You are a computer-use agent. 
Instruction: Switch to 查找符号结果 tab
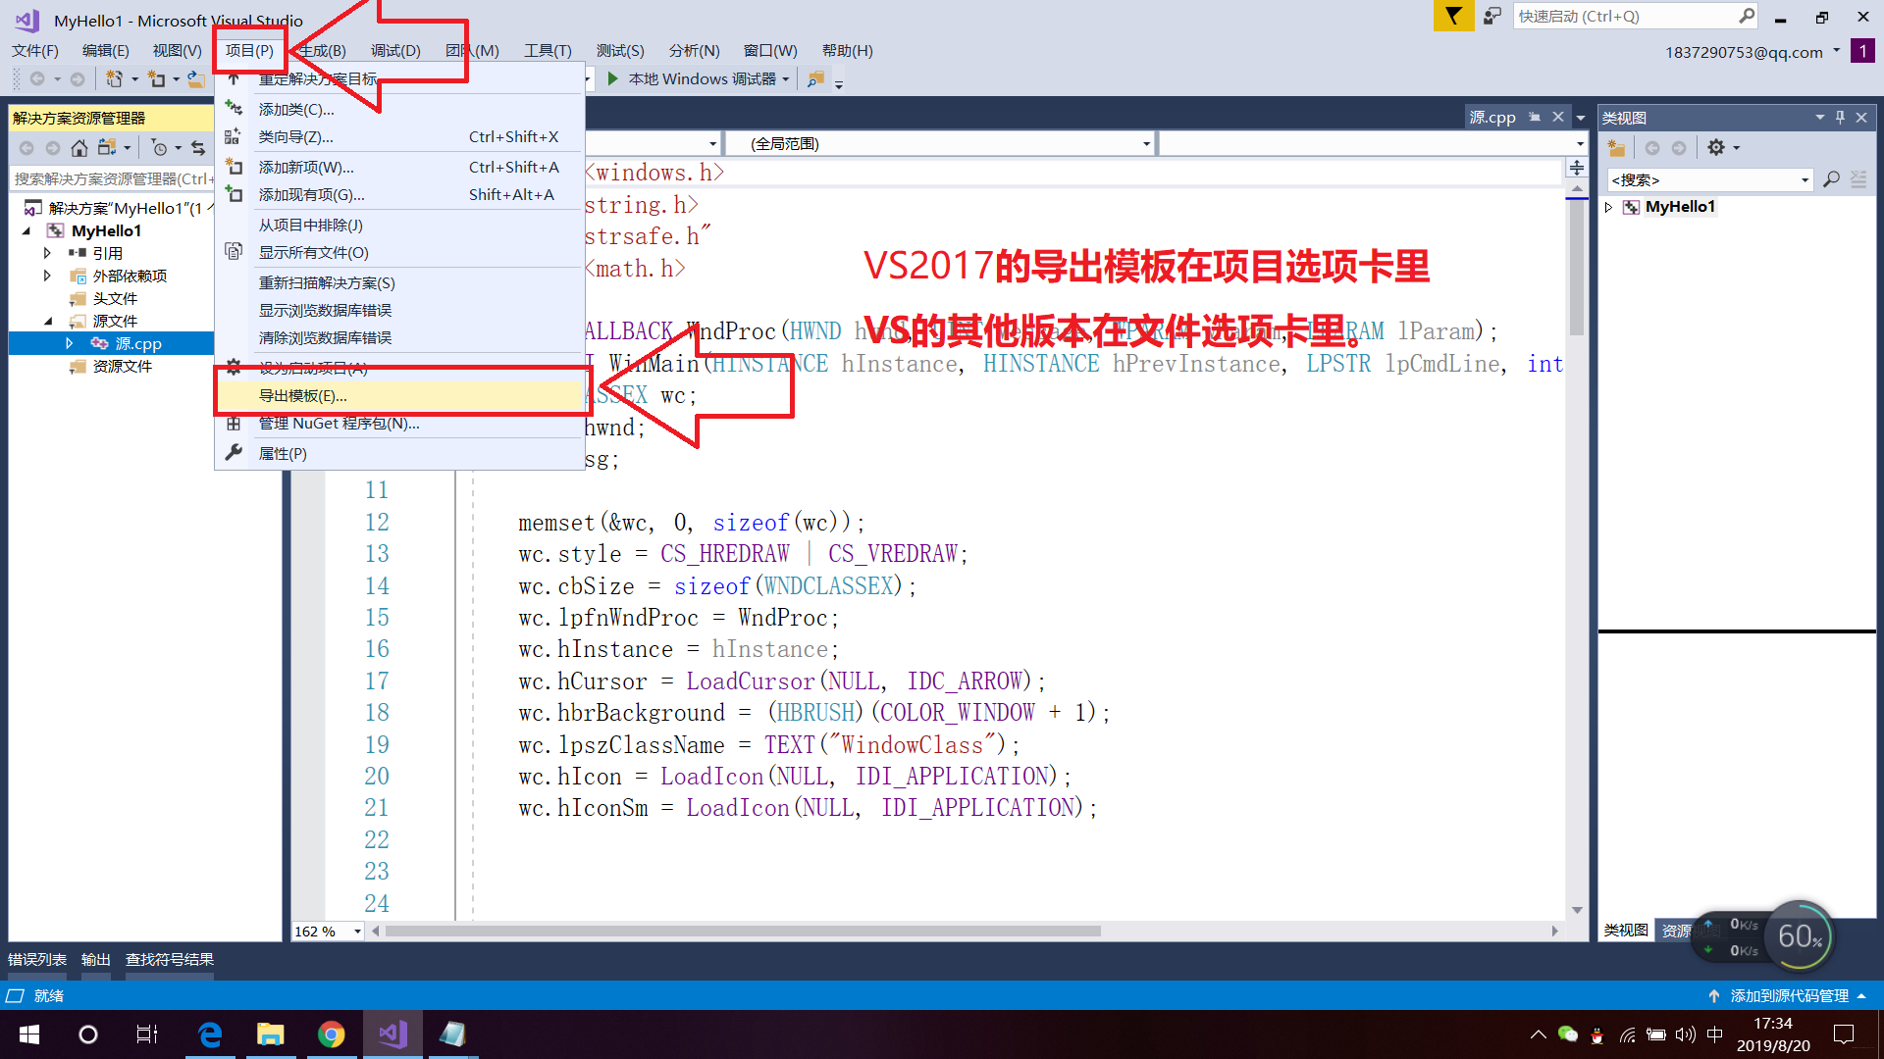coord(170,960)
